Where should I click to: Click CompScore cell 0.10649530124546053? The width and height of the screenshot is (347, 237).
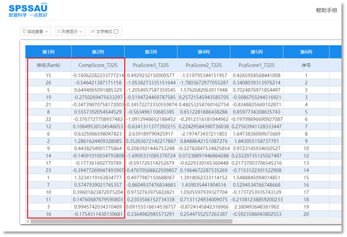[98, 126]
